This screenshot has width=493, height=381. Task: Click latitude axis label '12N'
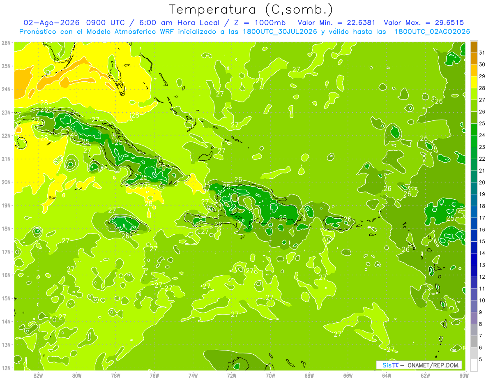tap(6, 368)
